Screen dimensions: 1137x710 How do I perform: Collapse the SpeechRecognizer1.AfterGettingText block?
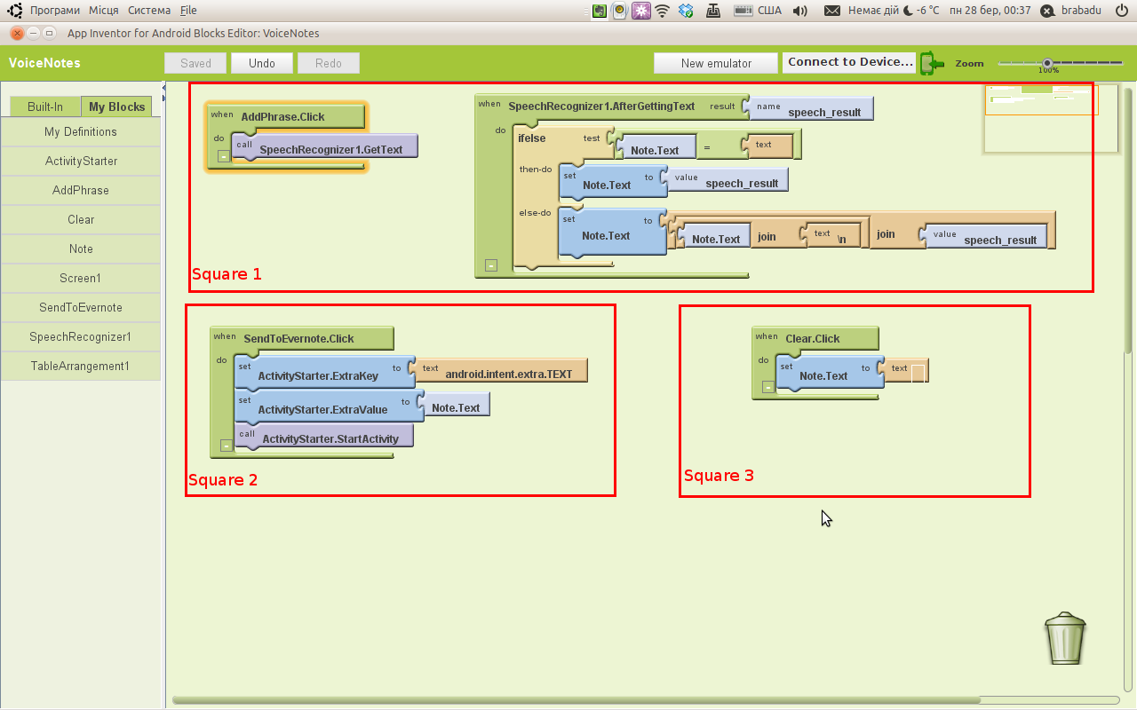click(x=490, y=264)
